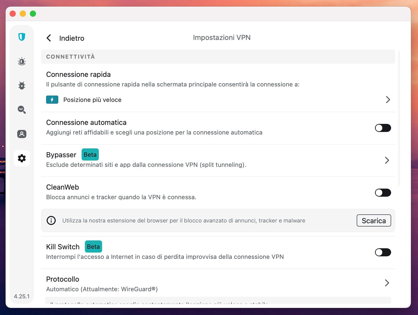Activate the Kill Switch
The image size is (418, 315).
coord(383,252)
